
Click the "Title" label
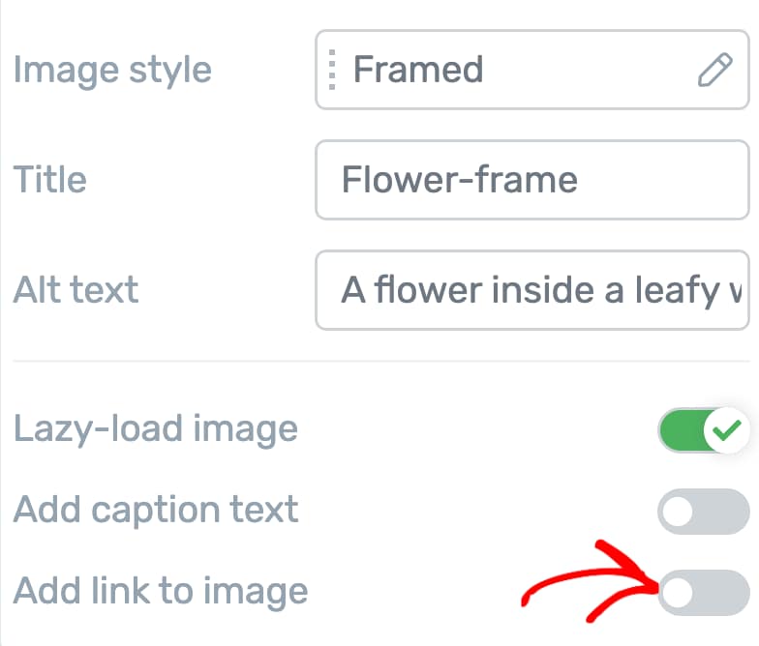click(x=49, y=180)
